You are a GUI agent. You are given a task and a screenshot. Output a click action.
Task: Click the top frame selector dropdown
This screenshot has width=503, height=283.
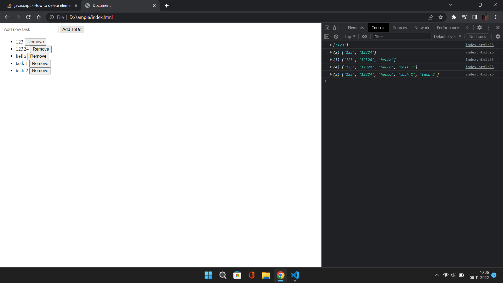(350, 36)
